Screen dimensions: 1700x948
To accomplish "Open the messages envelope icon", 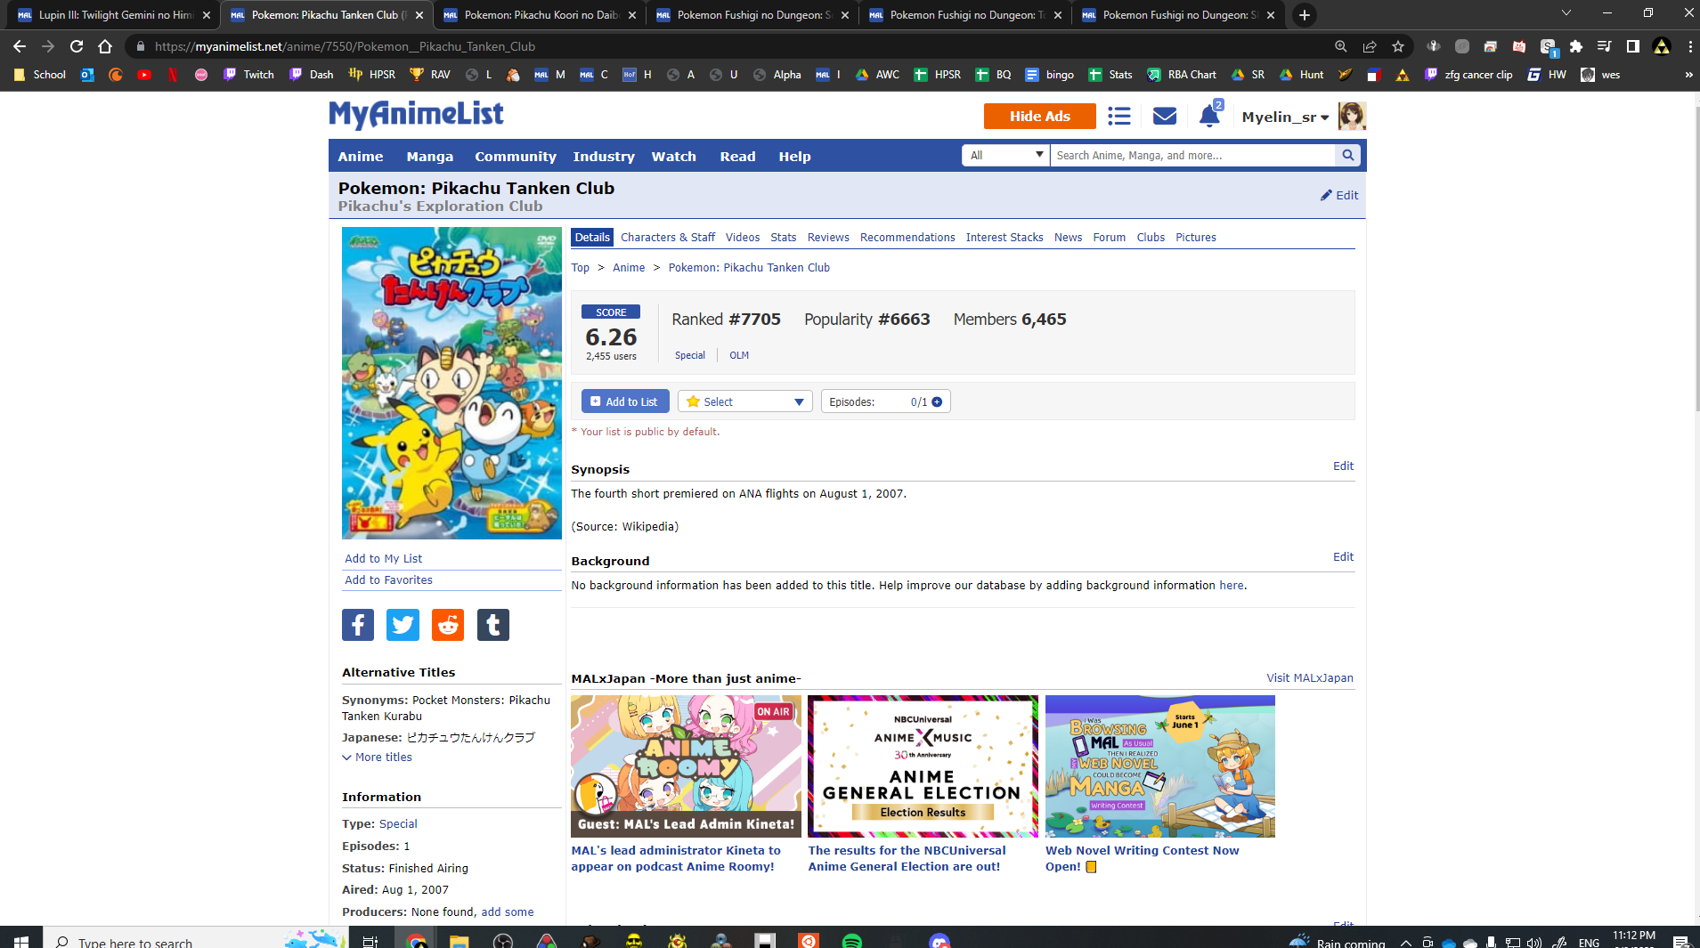I will pos(1165,117).
